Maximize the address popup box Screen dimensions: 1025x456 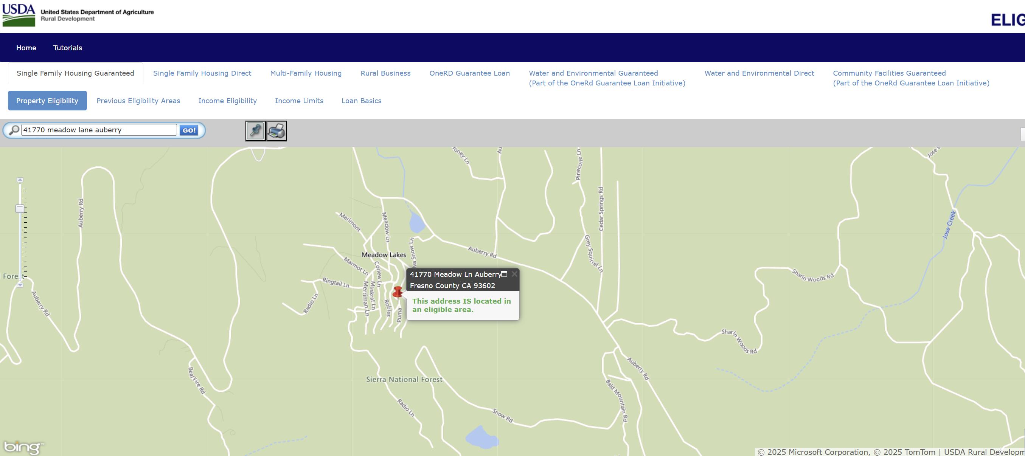(x=504, y=274)
